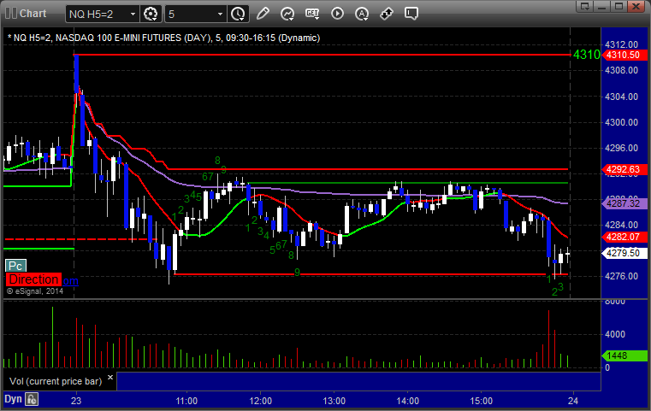Screen dimensions: 651x411
Task: Click the green 4310 level label
Action: click(x=587, y=55)
